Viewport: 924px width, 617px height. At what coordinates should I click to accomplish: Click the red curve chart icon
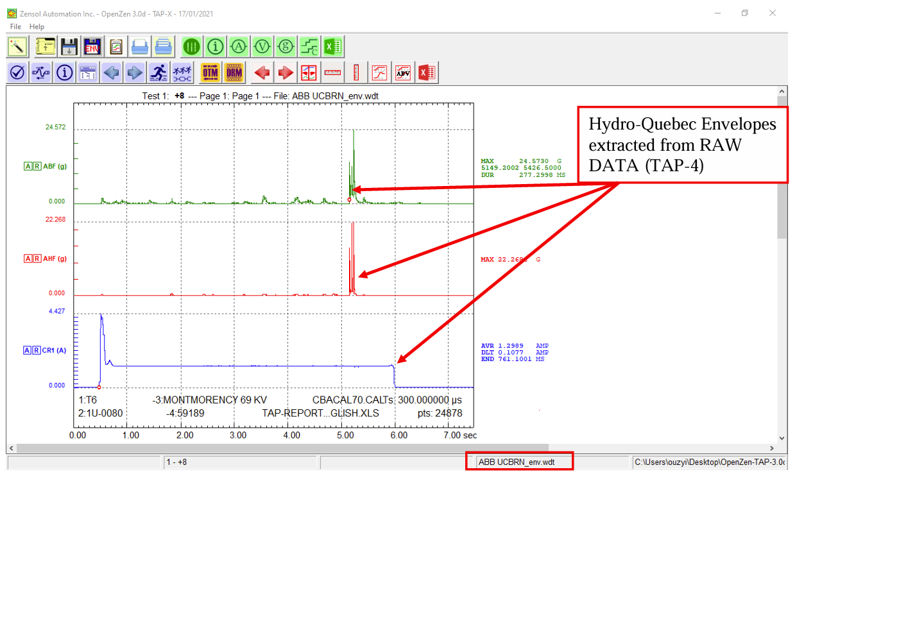380,72
